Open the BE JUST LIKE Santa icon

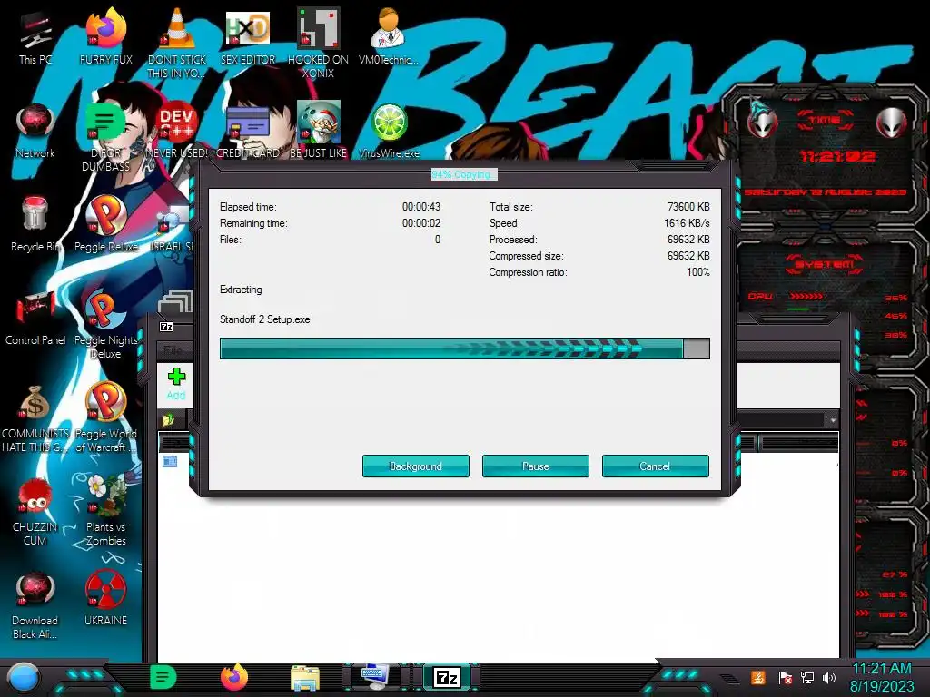(319, 131)
